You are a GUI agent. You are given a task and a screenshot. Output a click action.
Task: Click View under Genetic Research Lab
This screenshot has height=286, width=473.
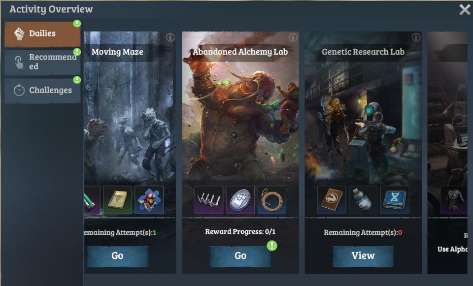[363, 256]
